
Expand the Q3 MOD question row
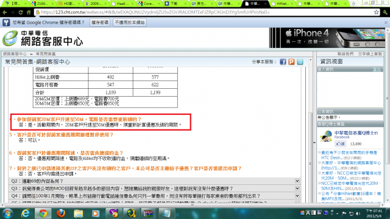point(155,189)
